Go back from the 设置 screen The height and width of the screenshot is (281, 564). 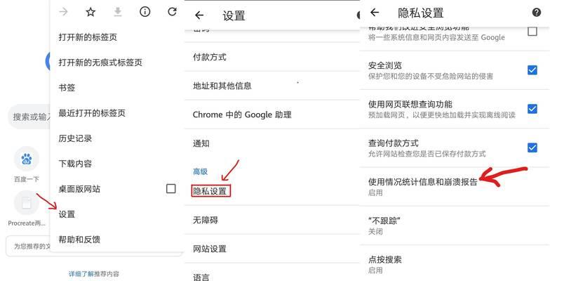pyautogui.click(x=199, y=15)
